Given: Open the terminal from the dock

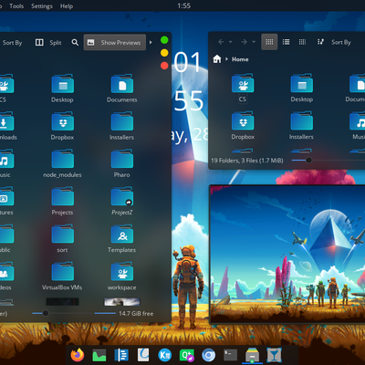Looking at the screenshot, I should [231, 355].
